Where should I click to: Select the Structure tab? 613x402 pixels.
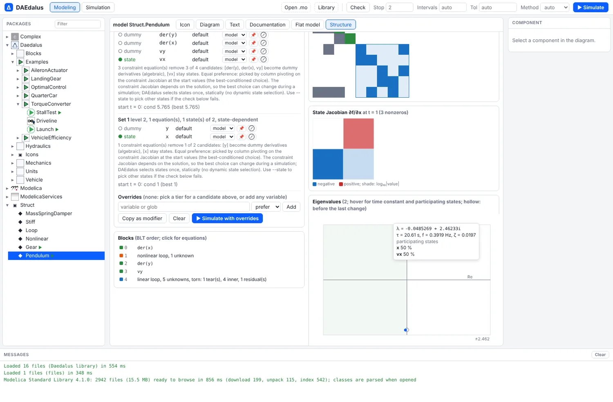pyautogui.click(x=341, y=25)
